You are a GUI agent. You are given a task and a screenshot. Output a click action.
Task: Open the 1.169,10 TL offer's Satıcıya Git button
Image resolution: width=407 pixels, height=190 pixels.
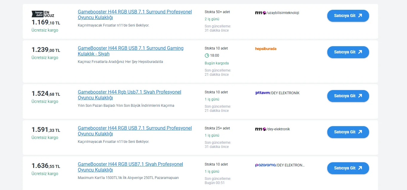click(x=348, y=16)
